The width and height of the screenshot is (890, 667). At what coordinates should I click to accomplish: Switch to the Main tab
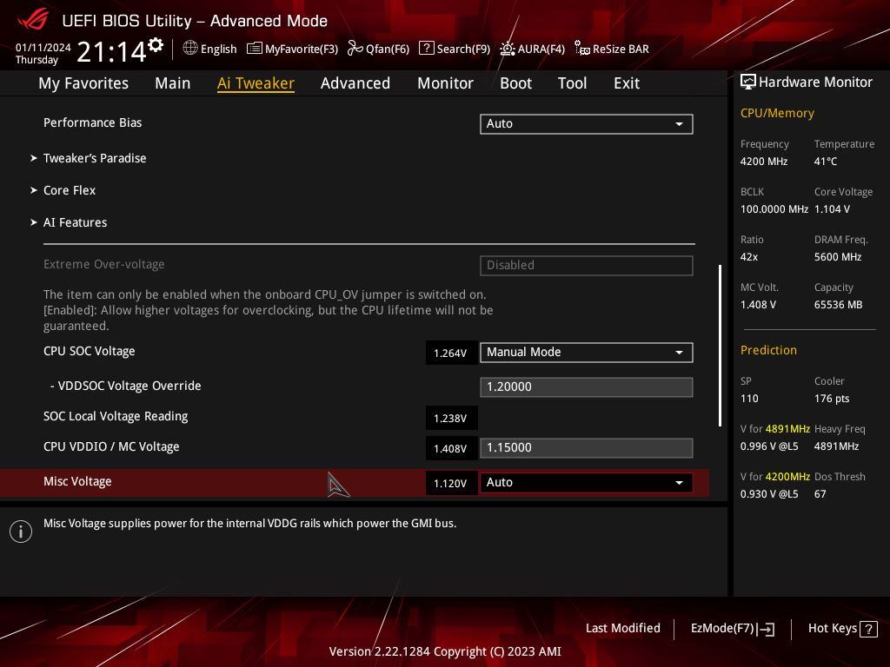pos(173,83)
